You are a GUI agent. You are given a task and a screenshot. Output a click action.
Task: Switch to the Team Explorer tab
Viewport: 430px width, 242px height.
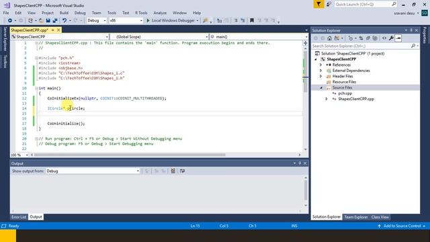click(355, 217)
